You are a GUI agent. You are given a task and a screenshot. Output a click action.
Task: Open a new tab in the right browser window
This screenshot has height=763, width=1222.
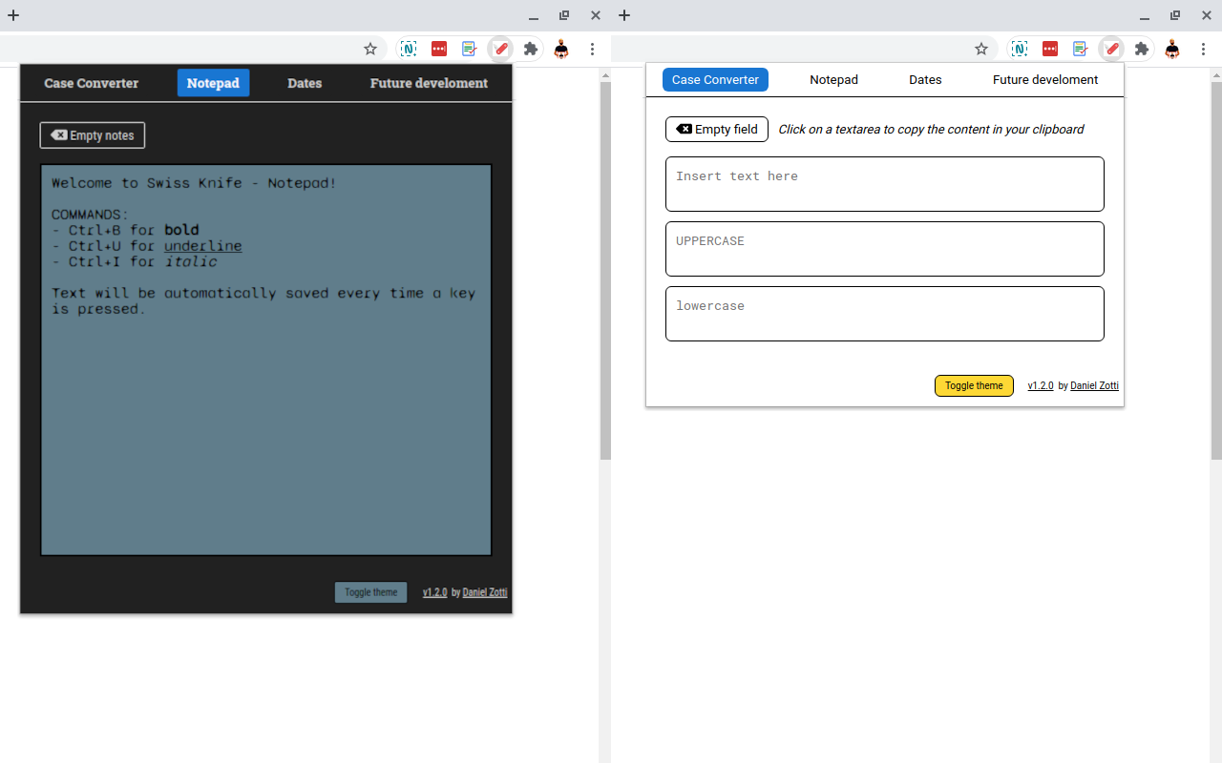pos(624,15)
